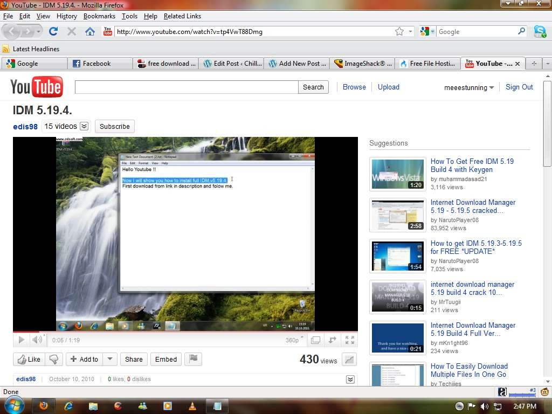Open internet download manager 5.19 build 4 crack link
This screenshot has width=552, height=414.
[472, 288]
